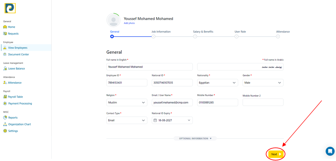Click the Payroll Table icon
This screenshot has height=161, width=336.
tap(5, 97)
